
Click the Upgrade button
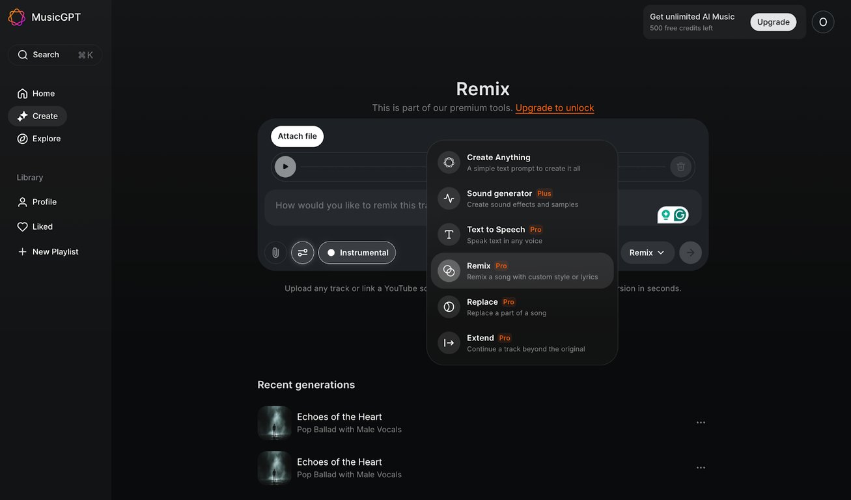click(x=773, y=21)
